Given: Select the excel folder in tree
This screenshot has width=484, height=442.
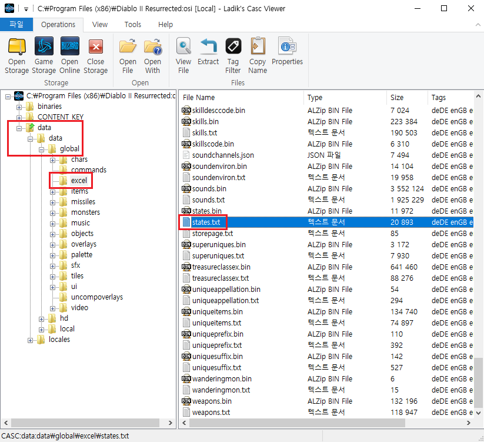Looking at the screenshot, I should [79, 180].
